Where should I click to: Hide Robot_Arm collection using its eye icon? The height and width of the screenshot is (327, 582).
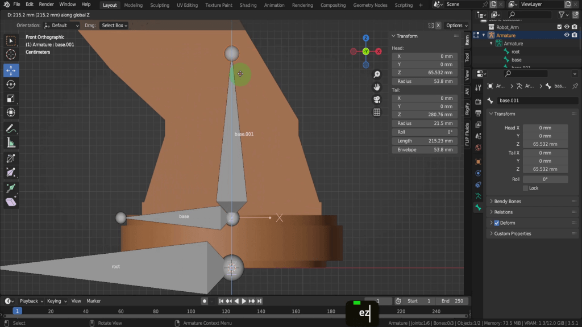(x=567, y=27)
